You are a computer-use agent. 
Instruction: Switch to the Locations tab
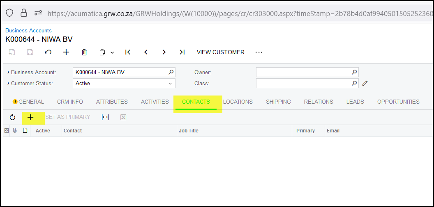[x=238, y=102]
